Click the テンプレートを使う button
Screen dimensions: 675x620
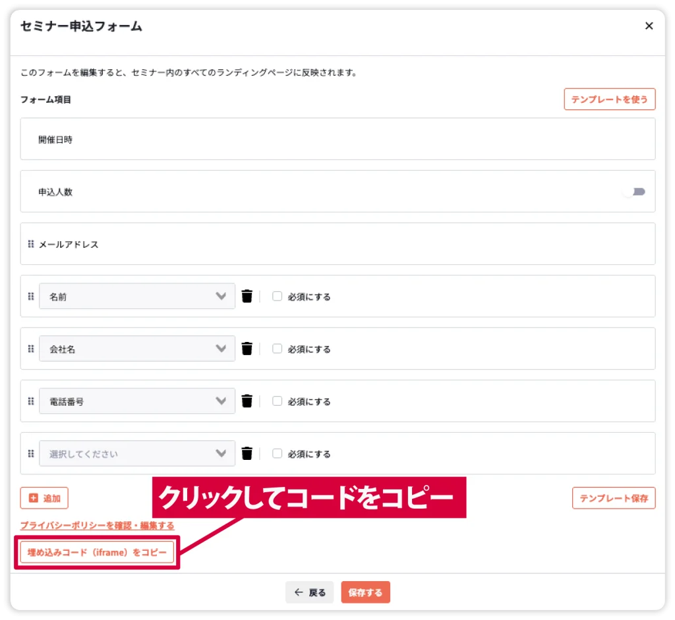pos(610,99)
